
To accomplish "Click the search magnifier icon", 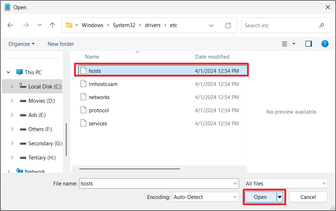I will pyautogui.click(x=321, y=25).
